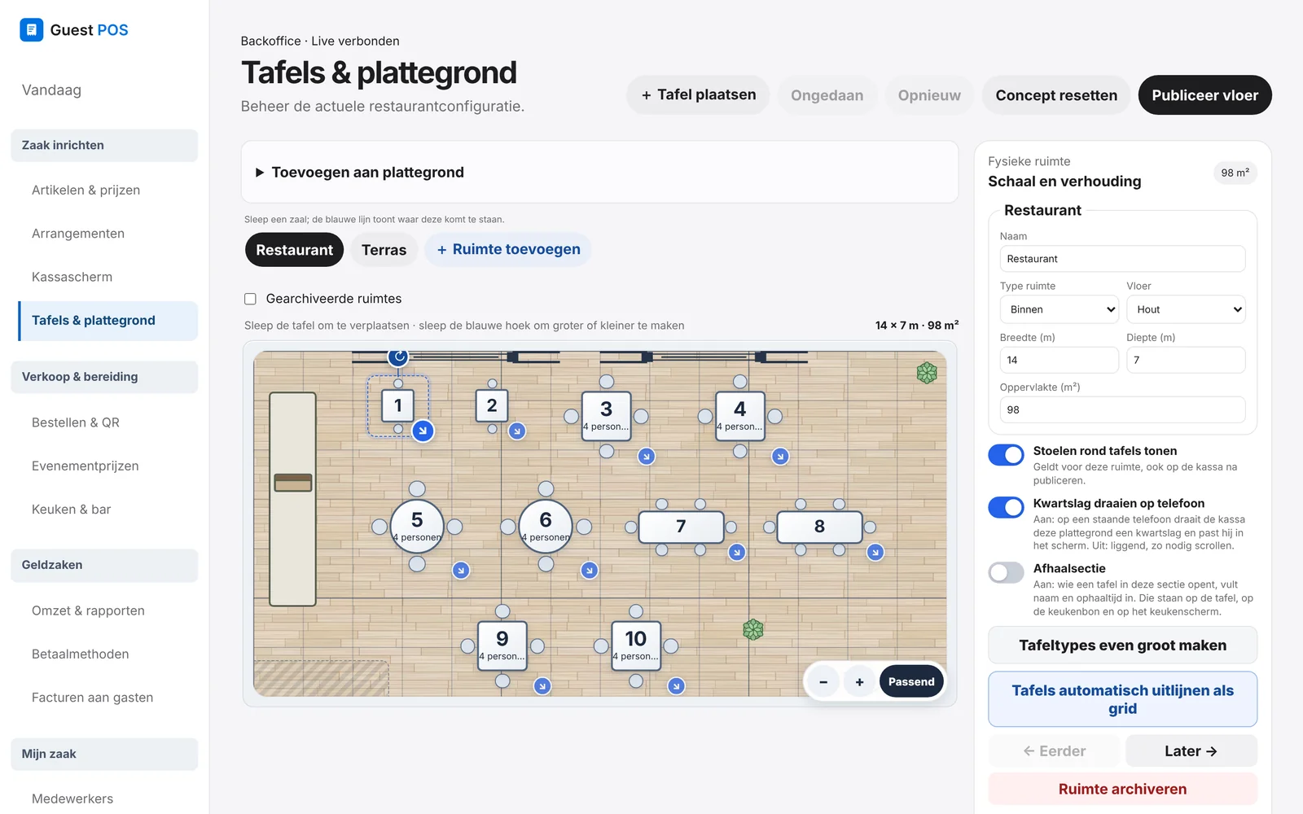
Task: Collapse Zaak inrichten sidebar group
Action: (x=104, y=145)
